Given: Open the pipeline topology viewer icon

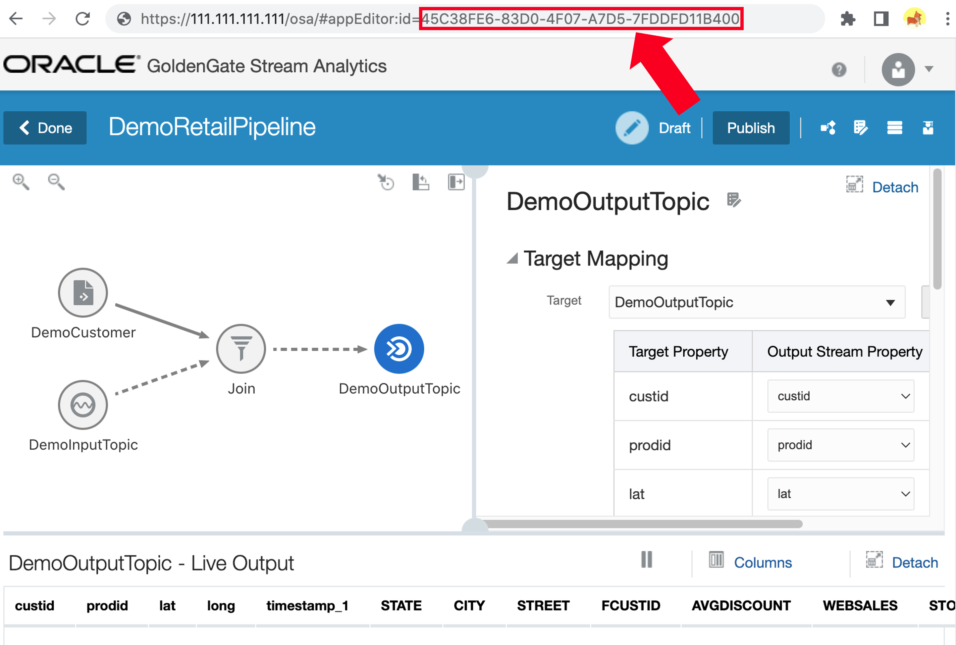Looking at the screenshot, I should (x=828, y=128).
